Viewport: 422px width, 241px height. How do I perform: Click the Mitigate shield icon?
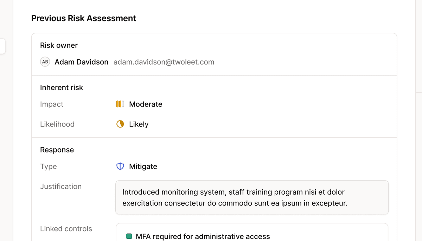[x=120, y=166]
